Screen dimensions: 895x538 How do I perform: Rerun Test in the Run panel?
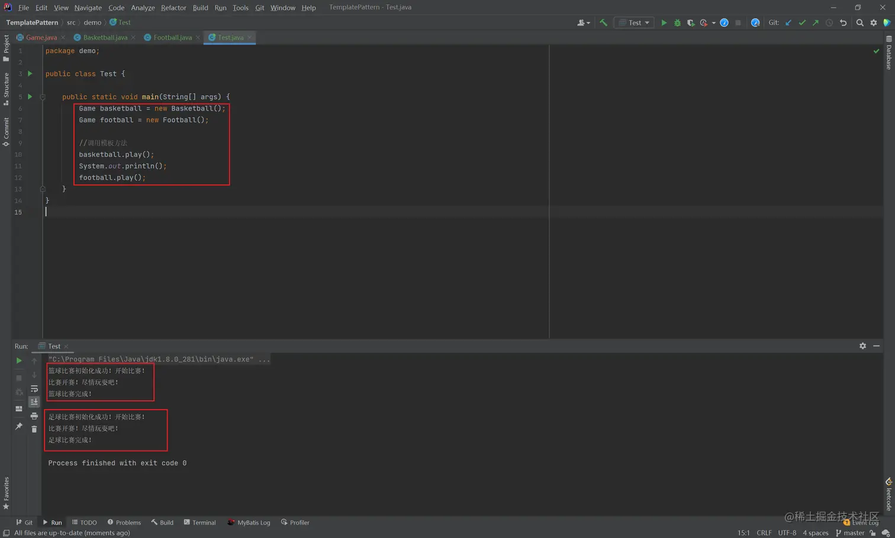point(19,360)
